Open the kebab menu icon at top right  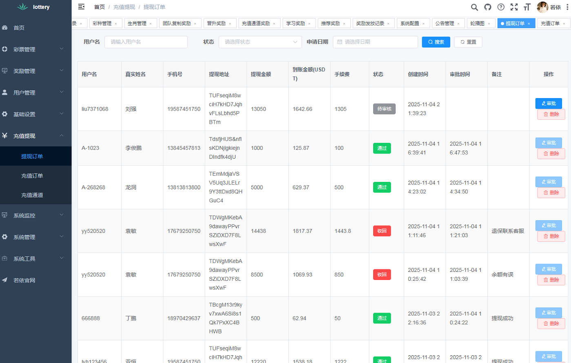coord(567,7)
